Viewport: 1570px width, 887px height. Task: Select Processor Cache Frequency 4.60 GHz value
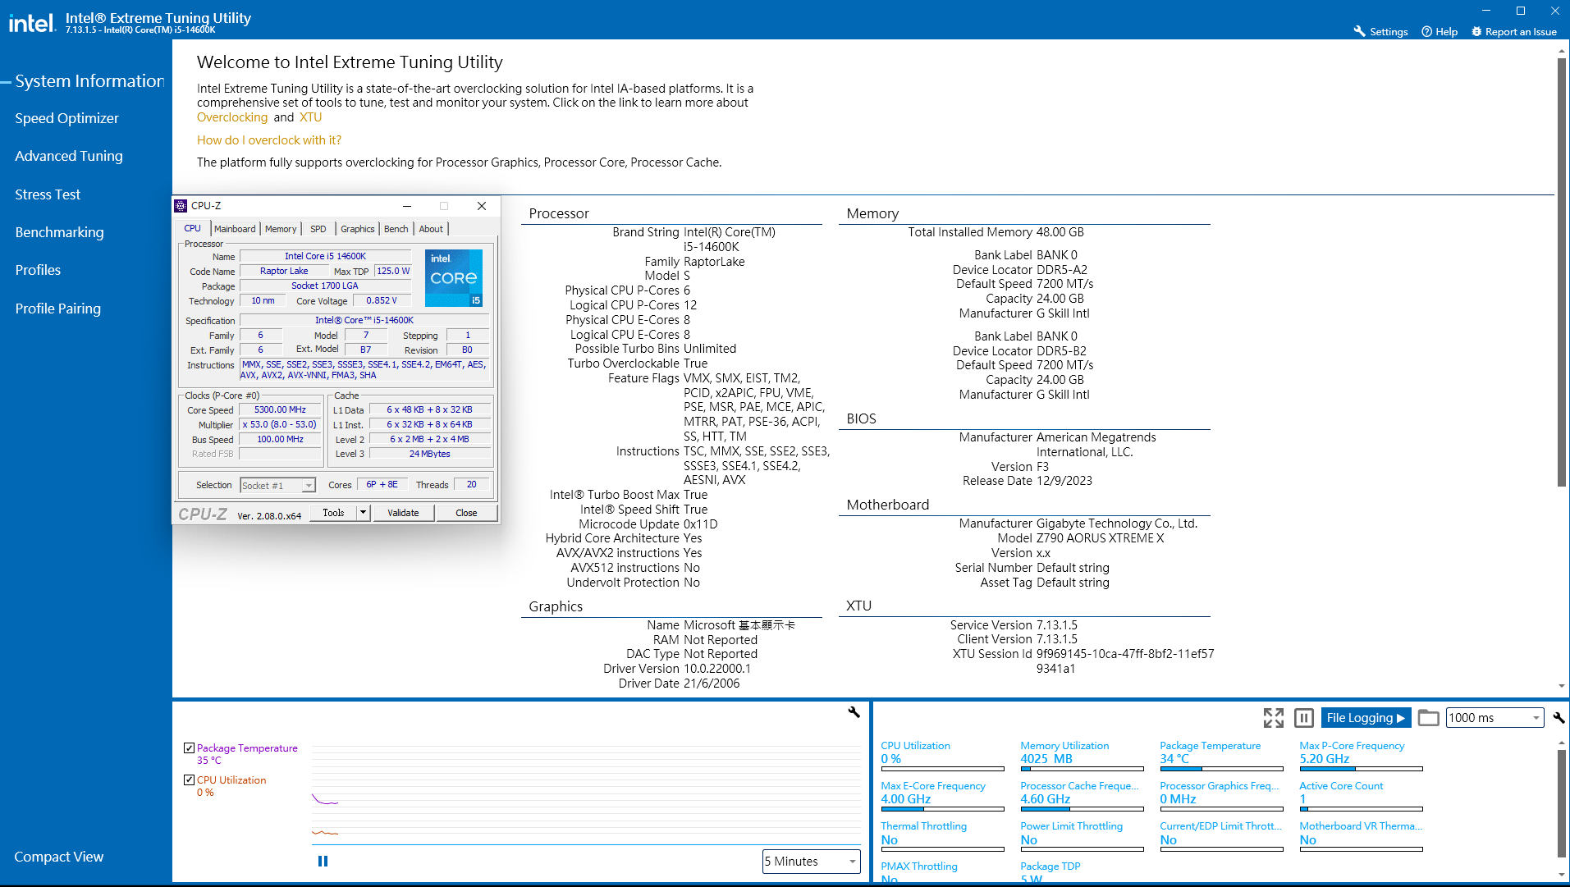click(x=1046, y=799)
